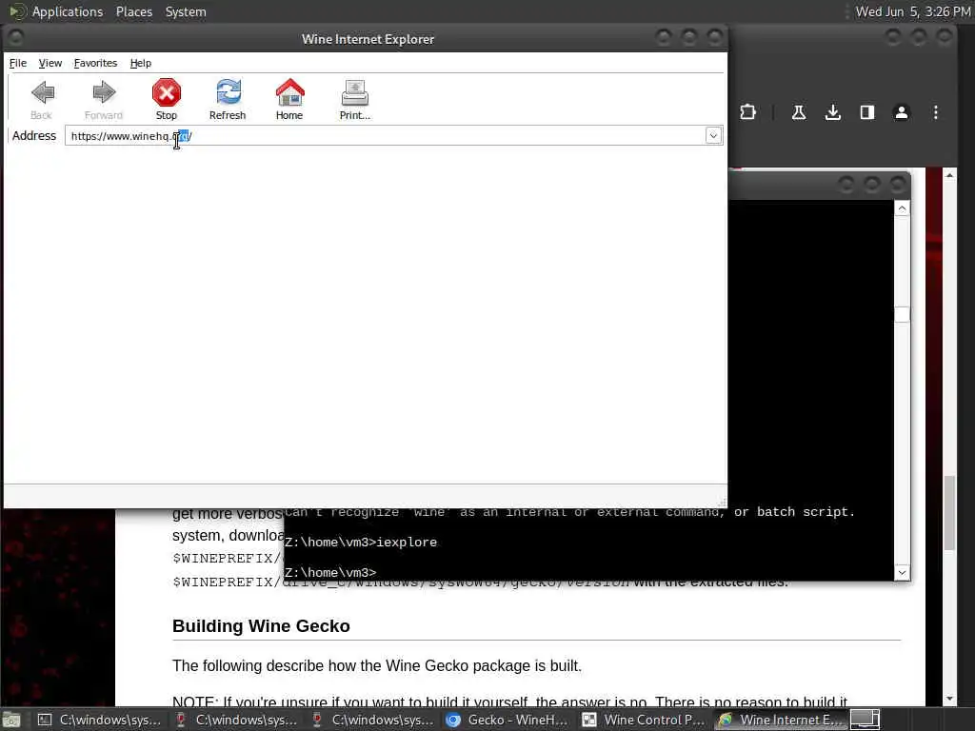975x731 pixels.
Task: Select Wine Internet E... taskbar item
Action: pos(781,720)
